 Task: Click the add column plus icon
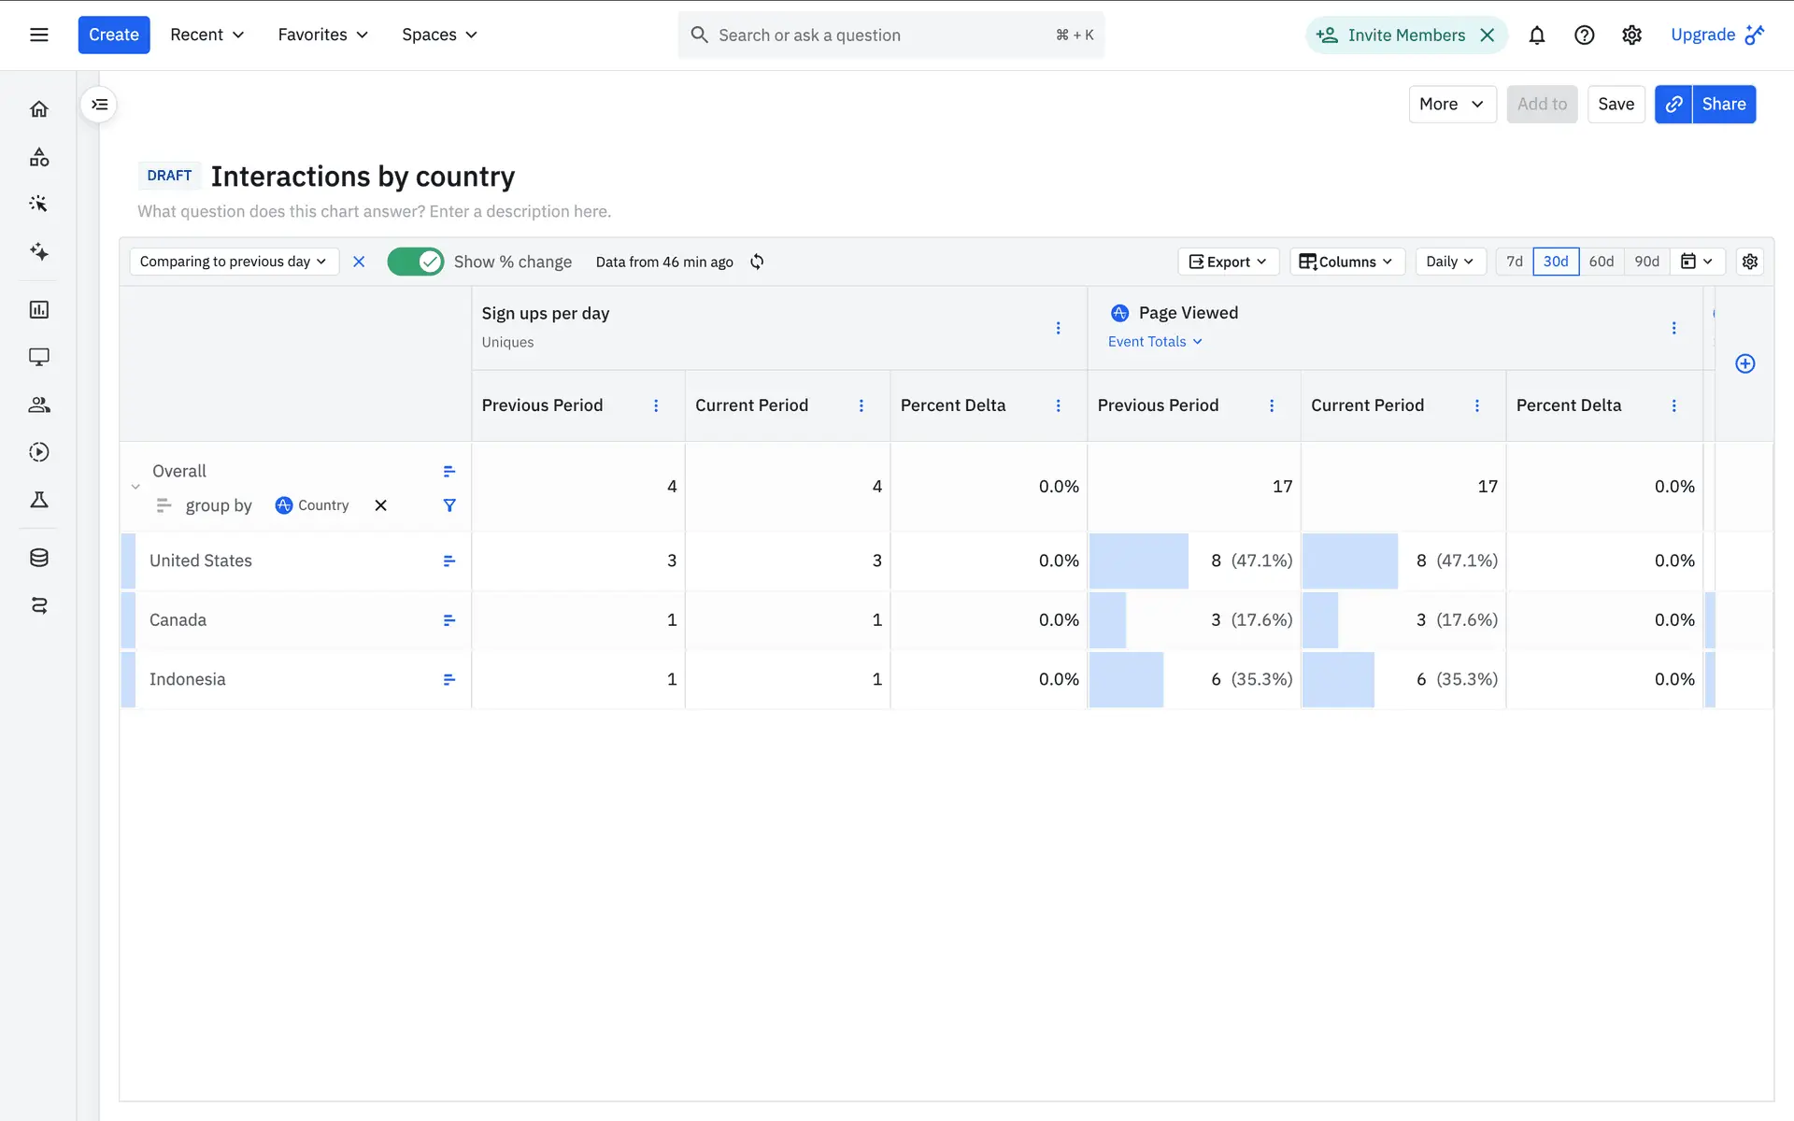(1744, 363)
